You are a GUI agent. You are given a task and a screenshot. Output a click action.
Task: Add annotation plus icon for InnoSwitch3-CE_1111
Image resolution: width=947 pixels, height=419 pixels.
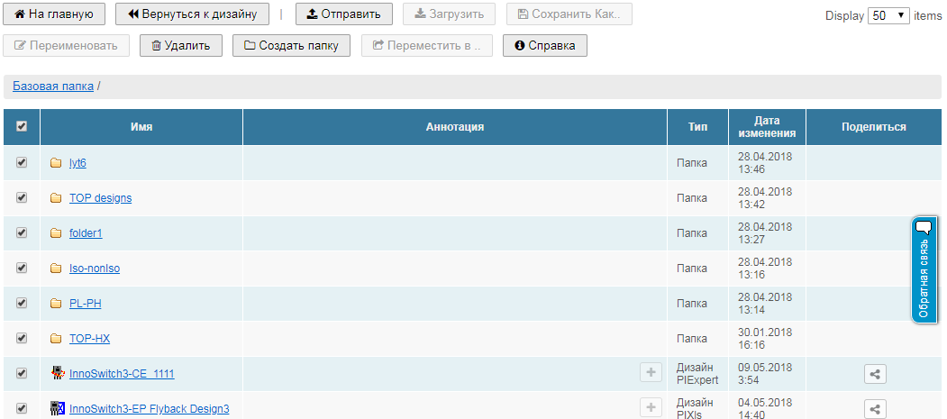point(651,373)
